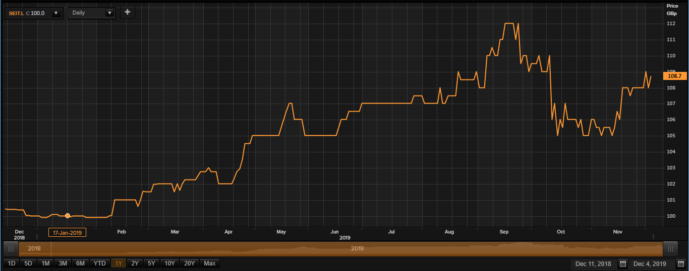Screen dimensions: 689x271
Task: Click the 2018 label in overview bar
Action: (x=34, y=248)
